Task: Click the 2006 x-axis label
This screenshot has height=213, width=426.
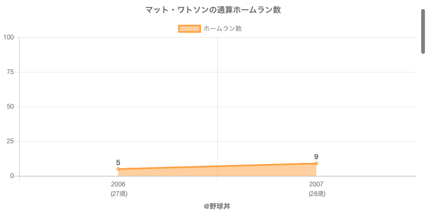Action: (118, 184)
